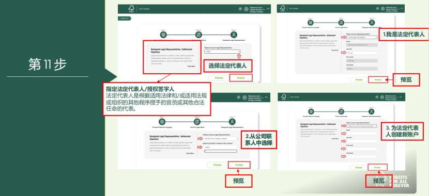Click FSC tree logo in bottom-right screenshot
This screenshot has height=196, width=429.
[x=284, y=96]
